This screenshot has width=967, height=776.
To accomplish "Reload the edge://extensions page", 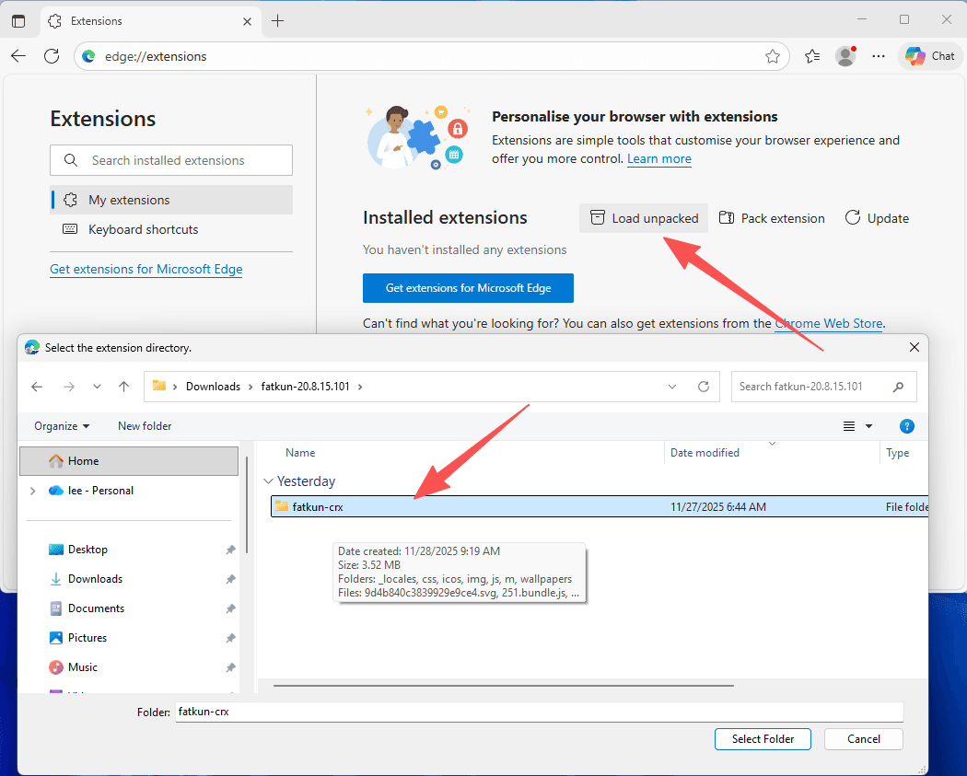I will 52,55.
